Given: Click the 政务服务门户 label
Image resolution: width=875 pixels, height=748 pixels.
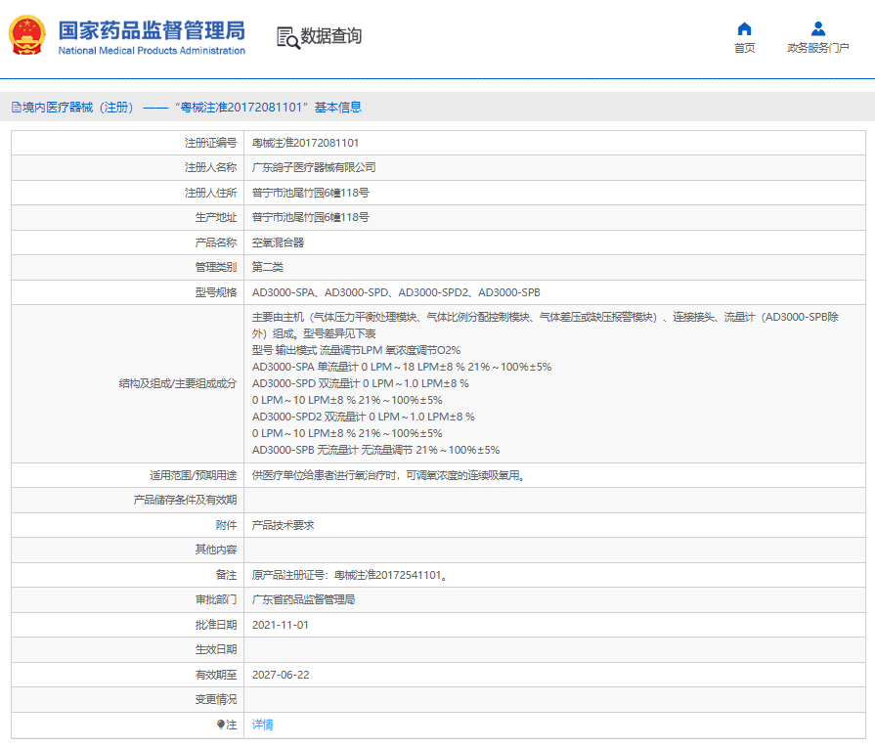Looking at the screenshot, I should pos(818,48).
